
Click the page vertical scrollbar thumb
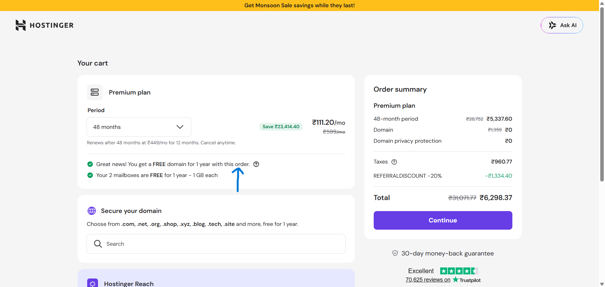pos(602,95)
